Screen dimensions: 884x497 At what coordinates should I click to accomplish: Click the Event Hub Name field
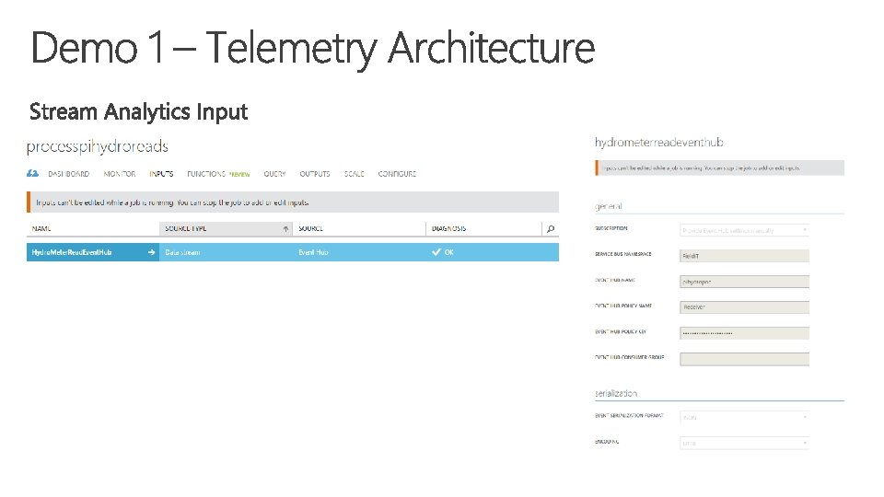pyautogui.click(x=744, y=282)
